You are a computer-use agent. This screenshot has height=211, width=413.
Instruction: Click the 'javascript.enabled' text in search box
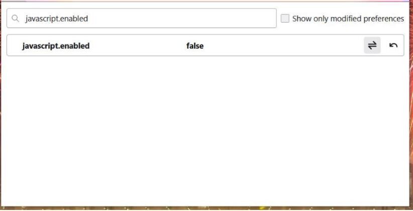[x=57, y=19]
